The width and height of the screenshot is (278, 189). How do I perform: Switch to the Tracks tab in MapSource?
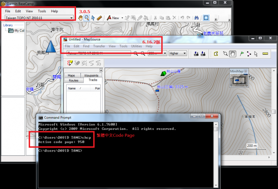pos(93,80)
